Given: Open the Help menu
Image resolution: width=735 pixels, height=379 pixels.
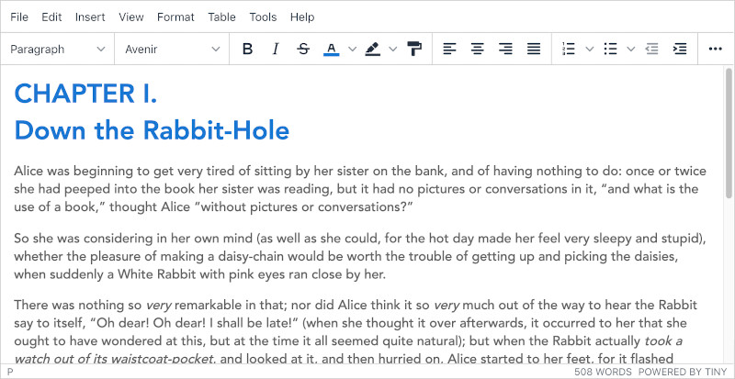Looking at the screenshot, I should [302, 17].
